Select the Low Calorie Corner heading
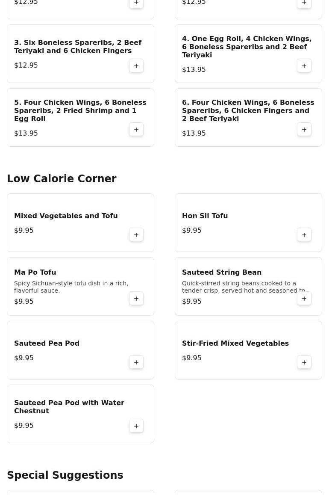Screen dimensions: 329x495 click(62, 179)
